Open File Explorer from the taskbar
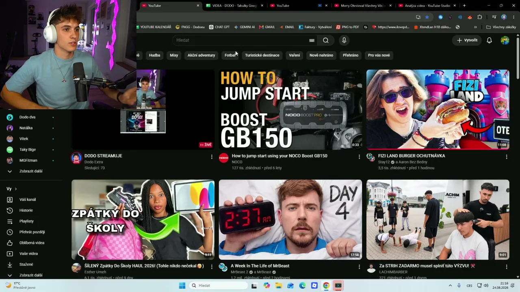The width and height of the screenshot is (520, 292). click(278, 286)
